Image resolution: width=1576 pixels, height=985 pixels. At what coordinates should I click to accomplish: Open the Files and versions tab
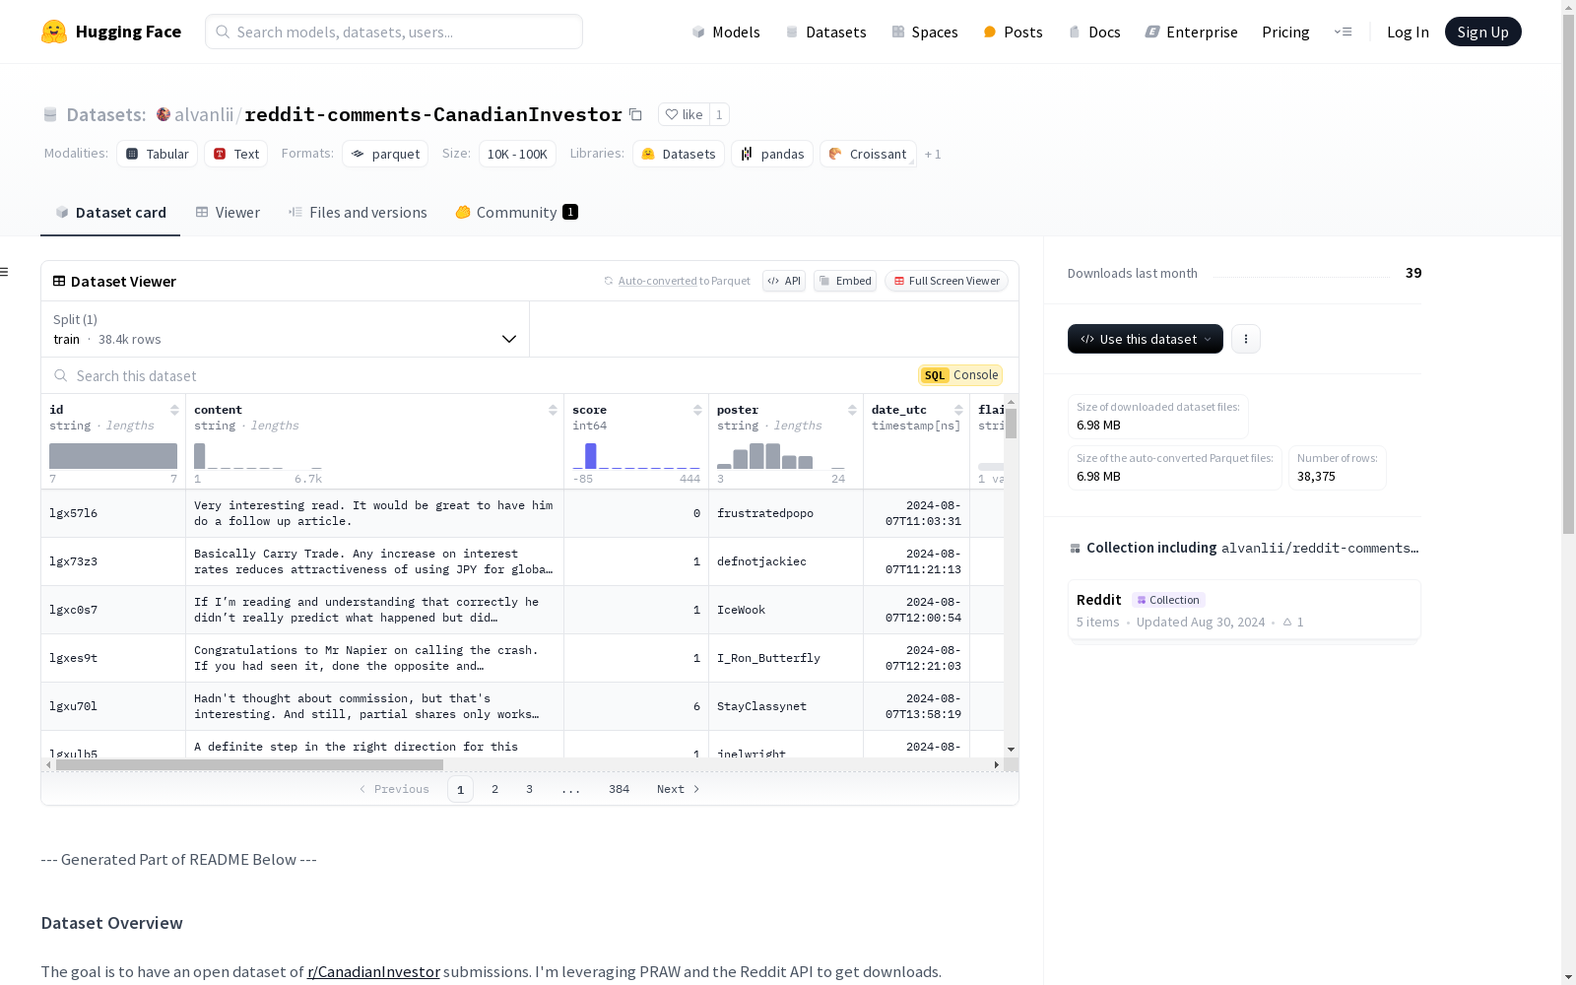tap(358, 213)
